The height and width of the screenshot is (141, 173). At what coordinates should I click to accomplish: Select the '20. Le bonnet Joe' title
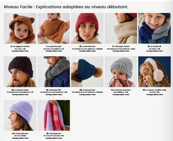[87, 90]
